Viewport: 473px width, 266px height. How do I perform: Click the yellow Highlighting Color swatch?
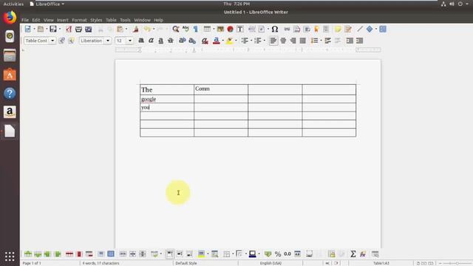pos(229,41)
